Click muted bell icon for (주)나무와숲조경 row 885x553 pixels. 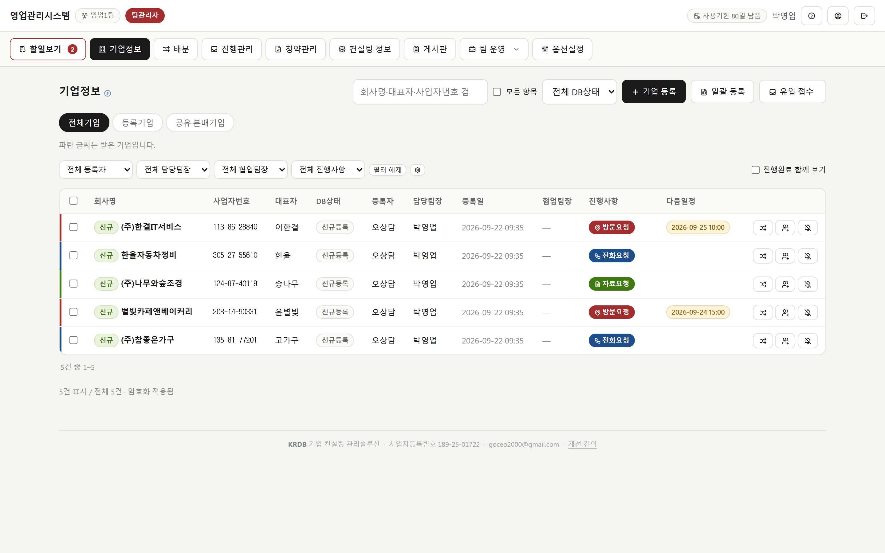tap(808, 284)
